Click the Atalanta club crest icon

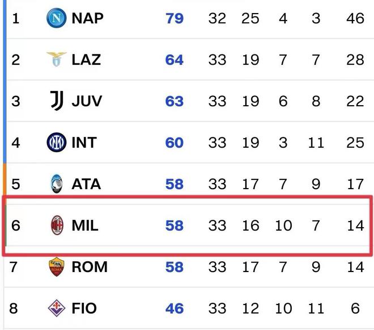pyautogui.click(x=57, y=183)
